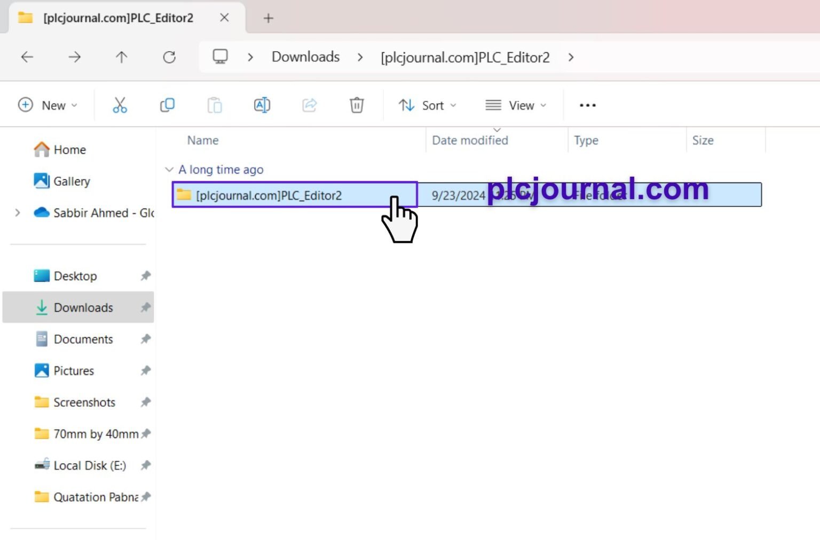
Task: Open a new File Explorer tab
Action: [268, 18]
